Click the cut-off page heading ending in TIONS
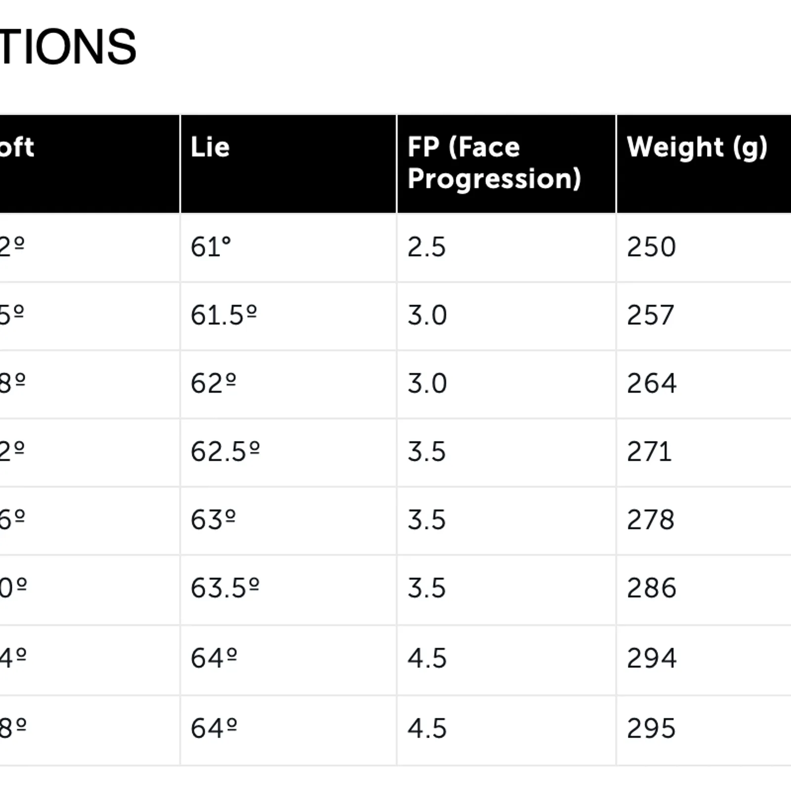The height and width of the screenshot is (791, 791). pos(68,47)
